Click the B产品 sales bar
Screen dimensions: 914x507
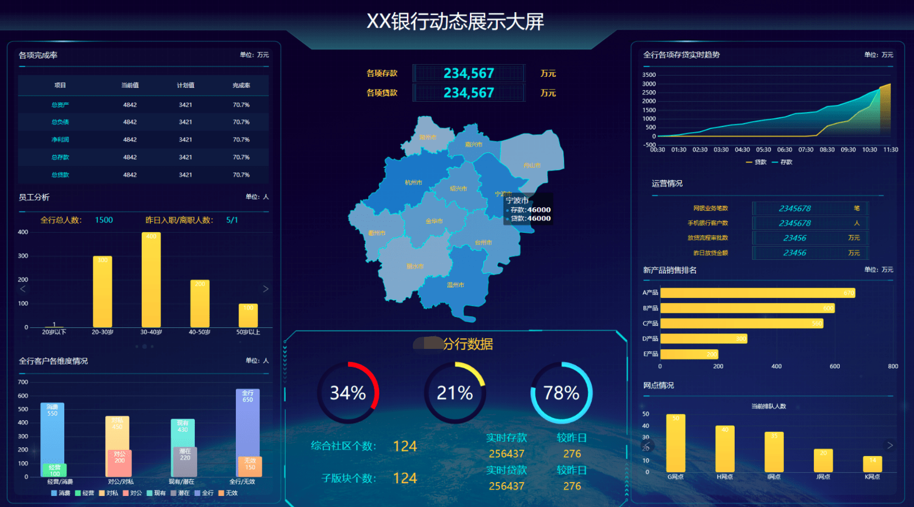pyautogui.click(x=747, y=308)
